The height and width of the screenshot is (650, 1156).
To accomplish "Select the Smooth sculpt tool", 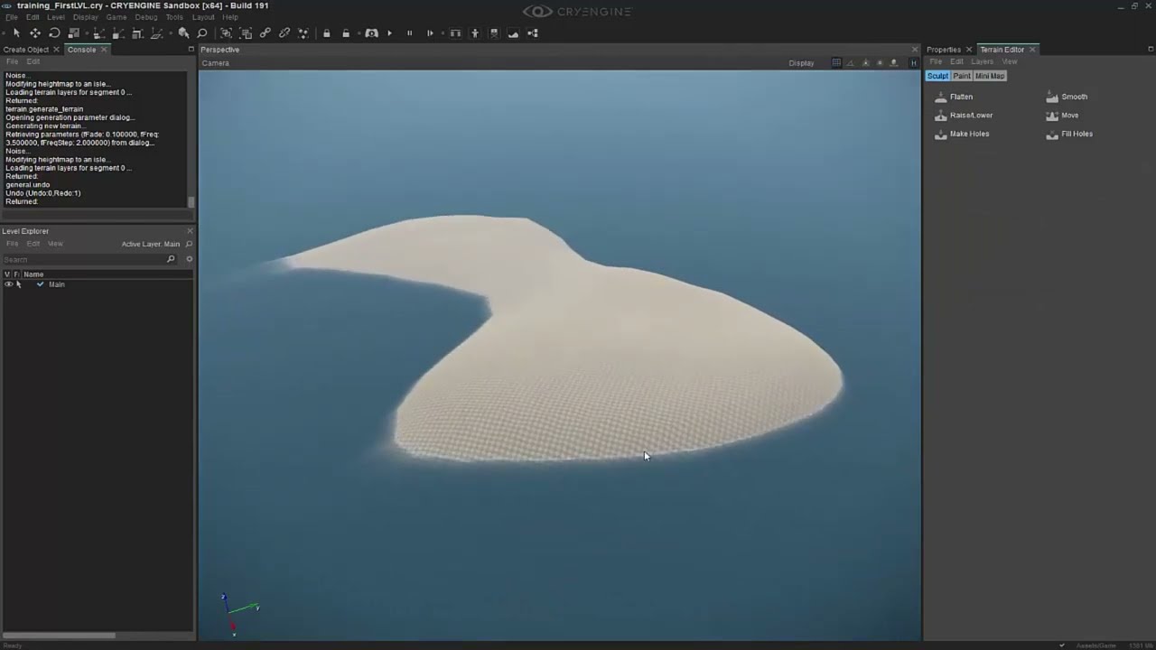I will pyautogui.click(x=1067, y=97).
